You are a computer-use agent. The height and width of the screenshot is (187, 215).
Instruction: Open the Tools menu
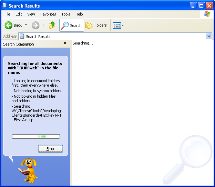(65, 14)
